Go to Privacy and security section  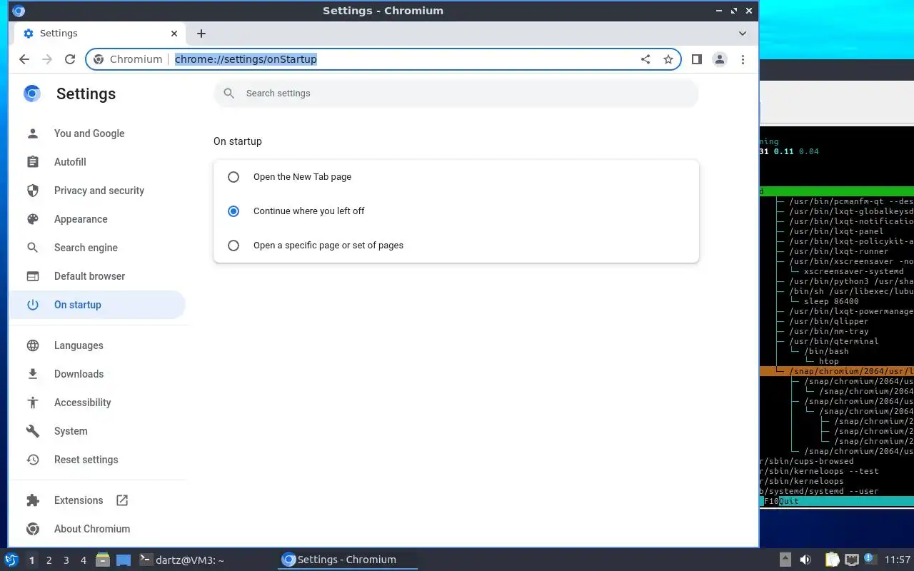pos(97,191)
